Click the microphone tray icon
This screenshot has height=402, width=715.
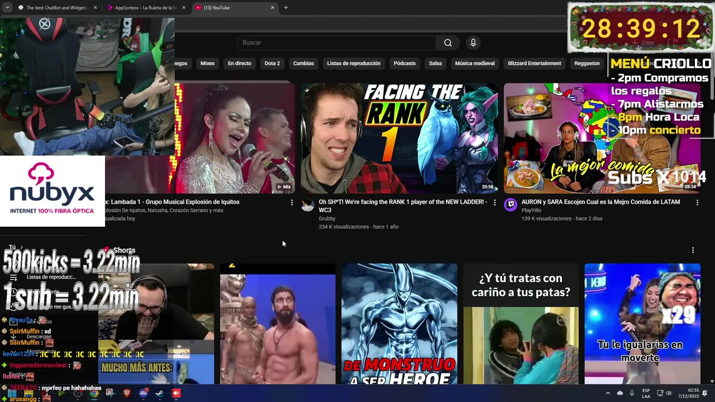coord(632,394)
